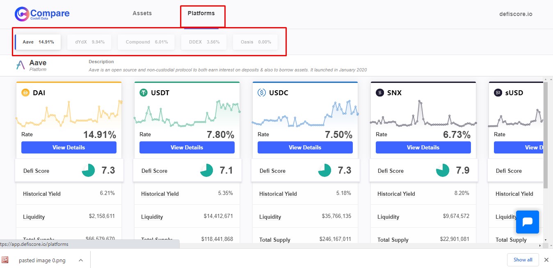The image size is (553, 268).
Task: Switch to the dYdX platform tab
Action: 89,42
